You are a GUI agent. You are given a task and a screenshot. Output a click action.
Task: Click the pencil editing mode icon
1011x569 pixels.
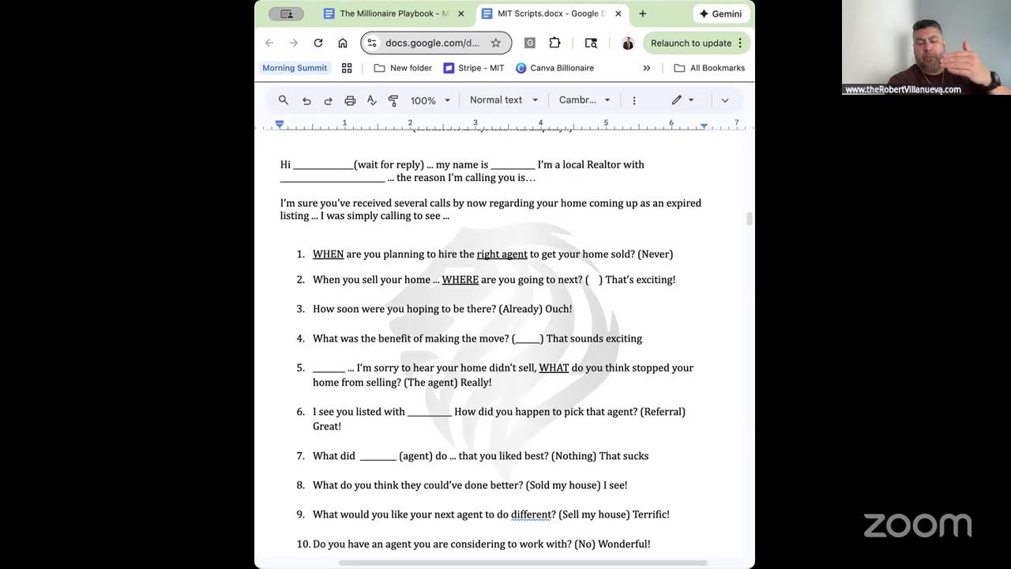677,100
